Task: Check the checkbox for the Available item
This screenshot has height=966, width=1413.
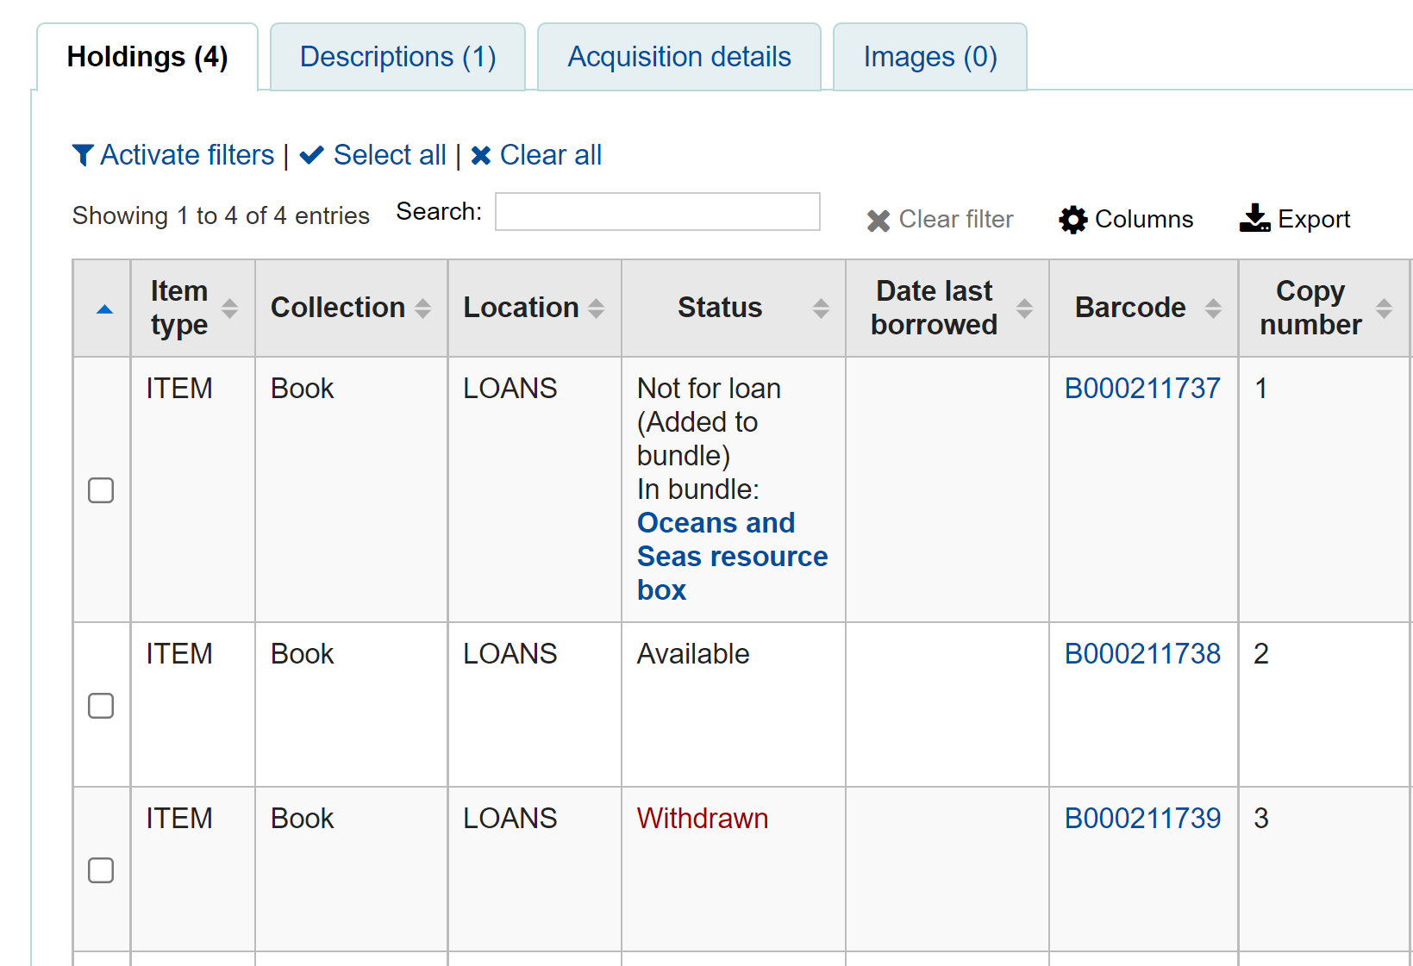Action: click(x=101, y=706)
